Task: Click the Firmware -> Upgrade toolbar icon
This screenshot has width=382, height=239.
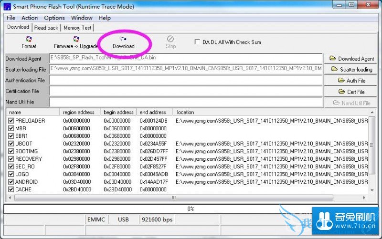Action: tap(76, 39)
